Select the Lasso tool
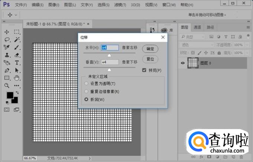This screenshot has height=162, width=253. 7,40
